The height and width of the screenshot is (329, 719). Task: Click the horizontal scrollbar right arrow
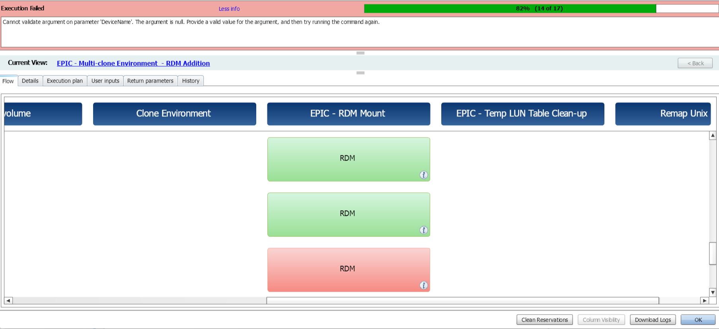[705, 300]
